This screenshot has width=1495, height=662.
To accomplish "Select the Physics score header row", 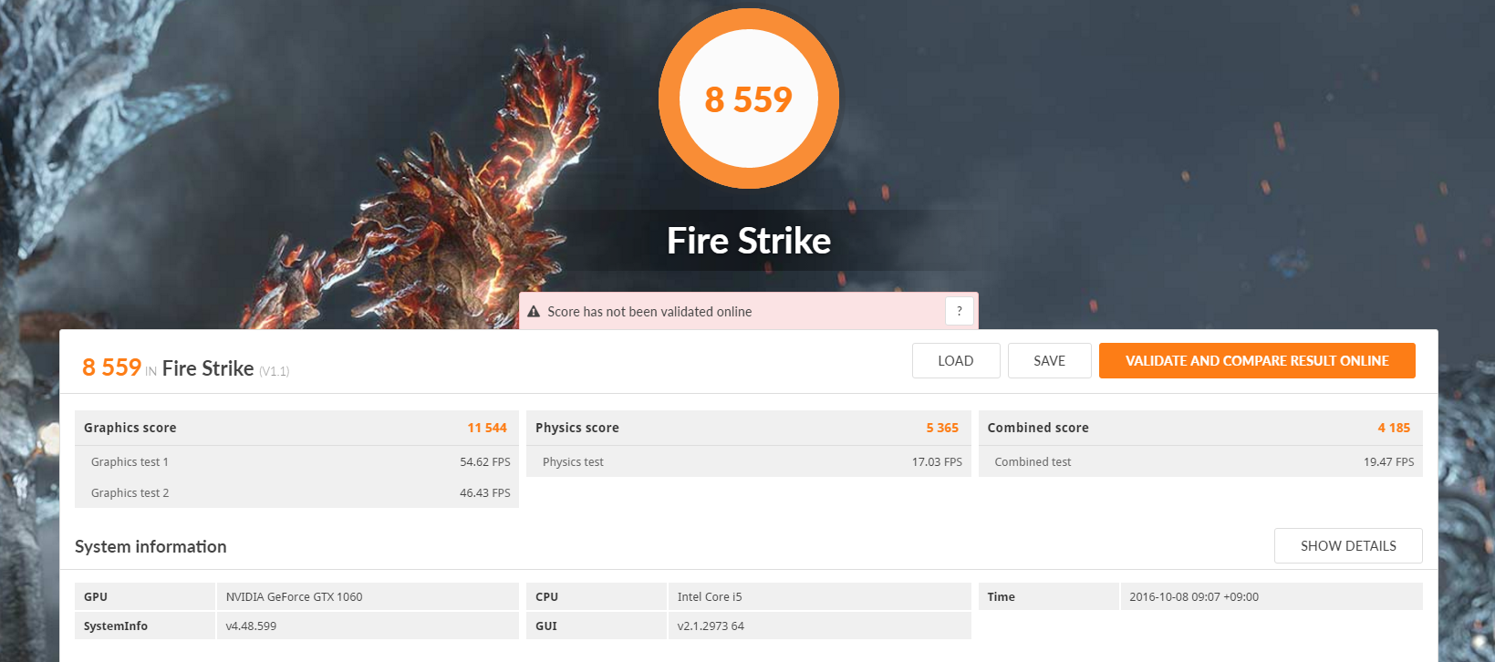I will tap(748, 428).
